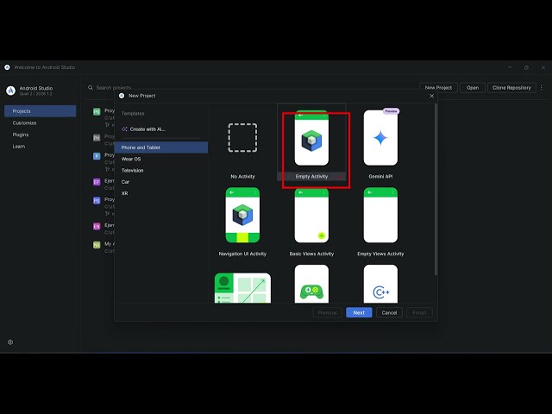This screenshot has height=414, width=552.
Task: Click the pink ER project icon
Action: click(97, 226)
